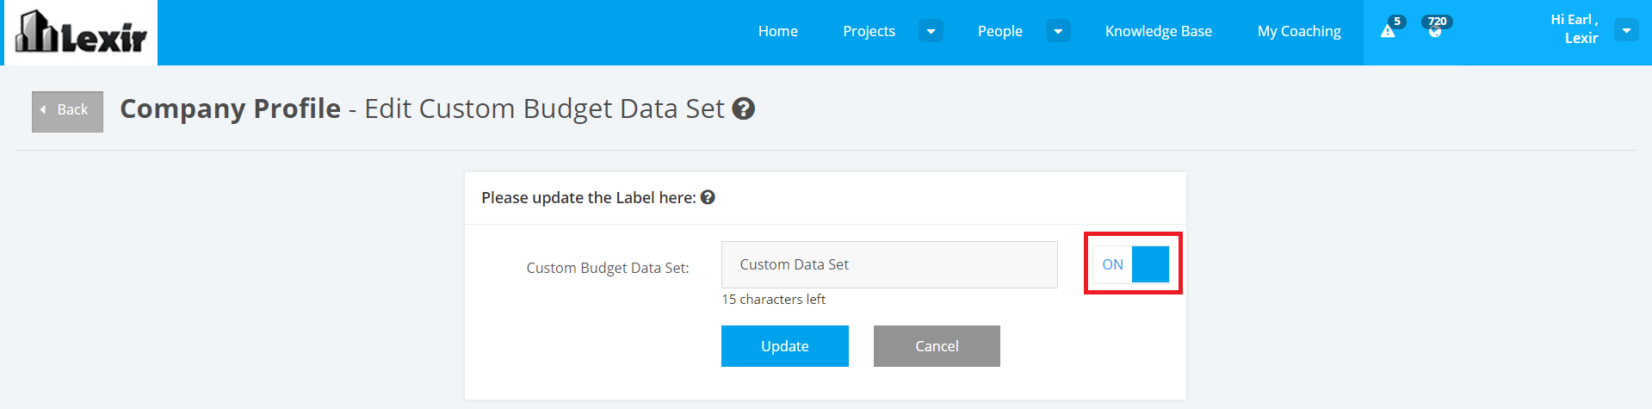The width and height of the screenshot is (1652, 409).
Task: Expand the Projects dropdown arrow
Action: tap(931, 31)
